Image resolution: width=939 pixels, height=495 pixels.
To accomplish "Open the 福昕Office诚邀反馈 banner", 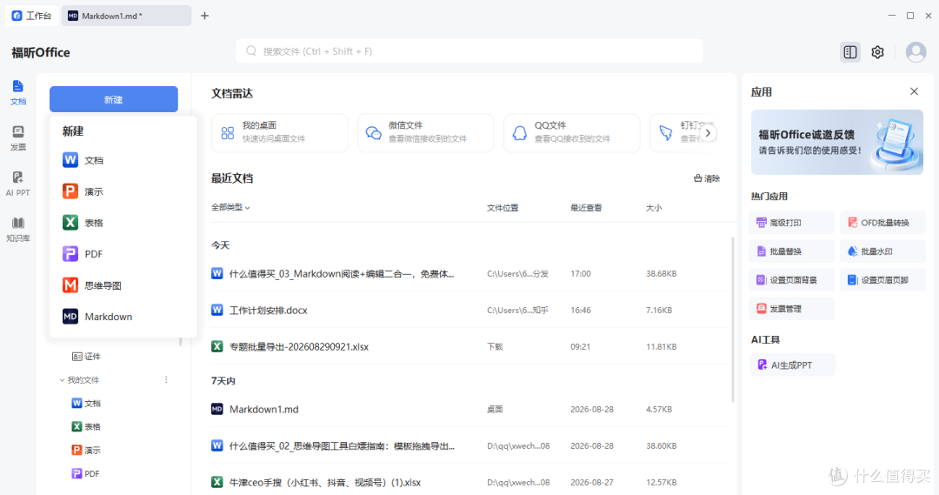I will 837,142.
